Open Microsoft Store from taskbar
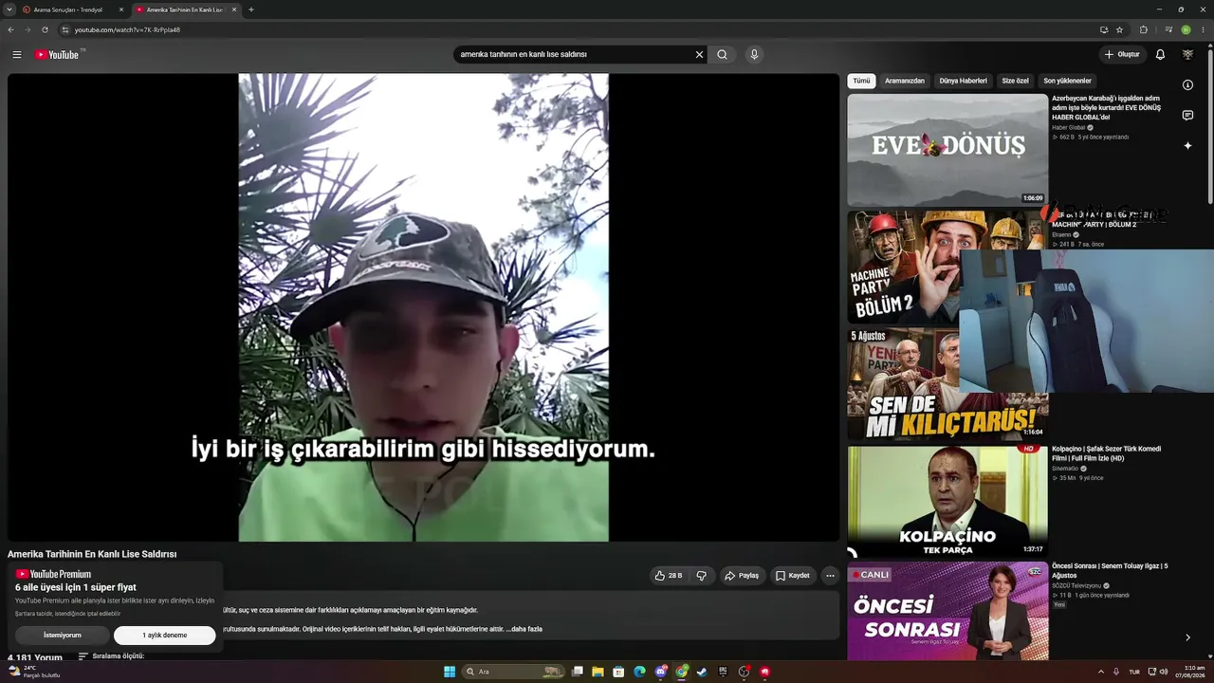The height and width of the screenshot is (683, 1214). coord(618,672)
